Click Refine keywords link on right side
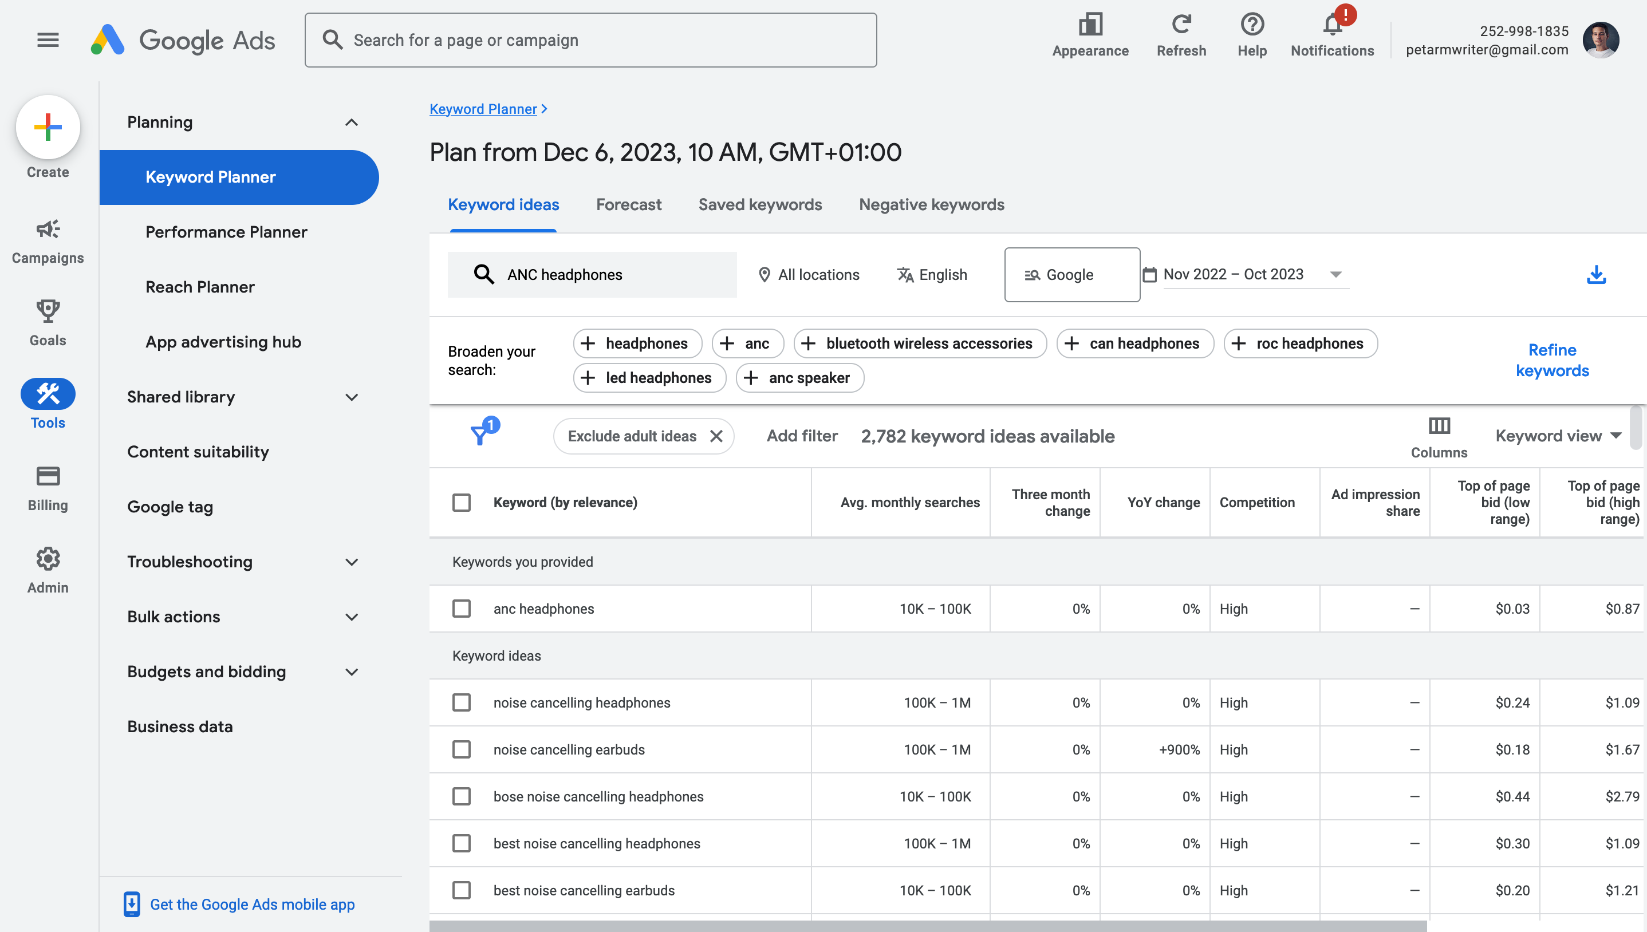1647x932 pixels. click(1553, 360)
